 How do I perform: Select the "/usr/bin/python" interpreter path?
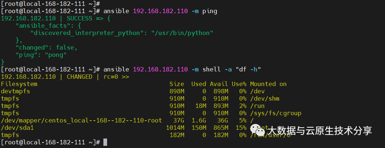pos(182,33)
